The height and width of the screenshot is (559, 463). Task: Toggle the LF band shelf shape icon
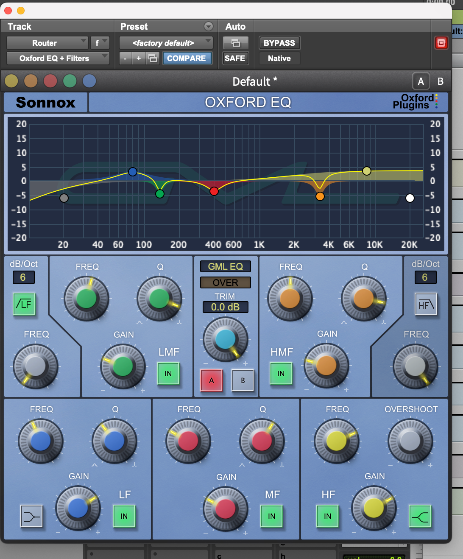click(32, 516)
